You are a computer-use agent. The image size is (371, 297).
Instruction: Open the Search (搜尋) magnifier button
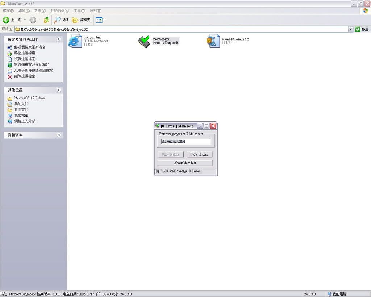tap(61, 20)
